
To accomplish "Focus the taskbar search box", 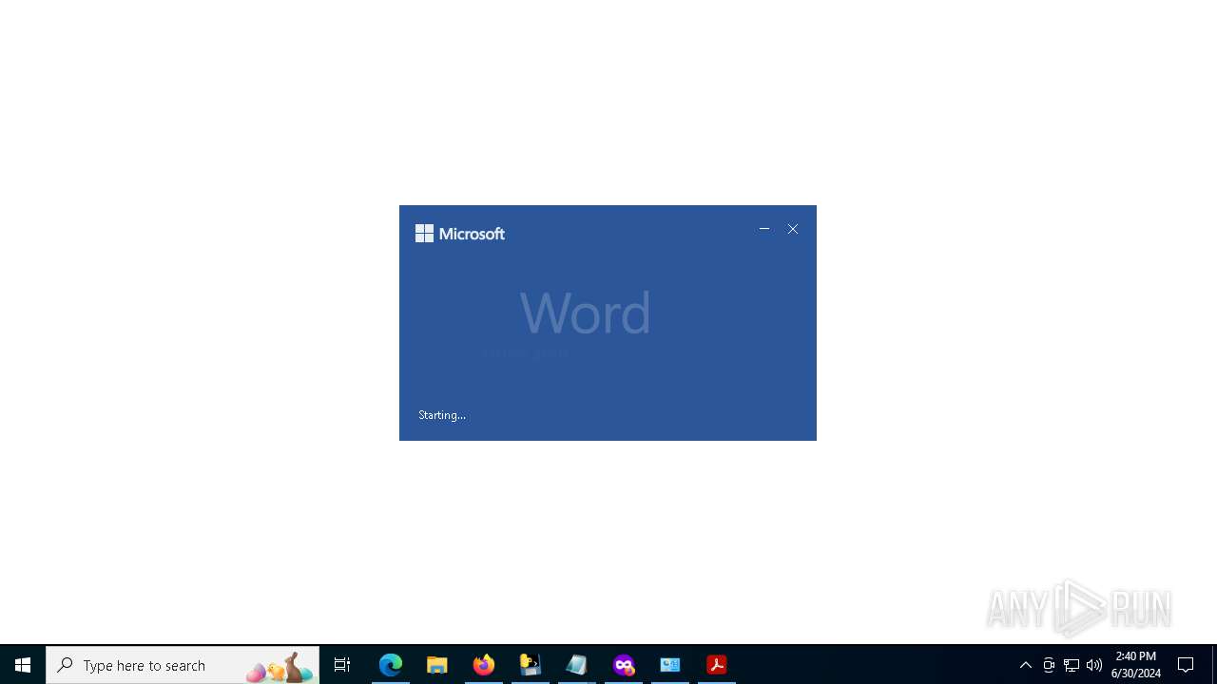I will point(183,665).
